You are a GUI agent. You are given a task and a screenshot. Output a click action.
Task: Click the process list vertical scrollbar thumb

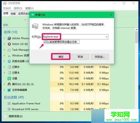pos(137,37)
